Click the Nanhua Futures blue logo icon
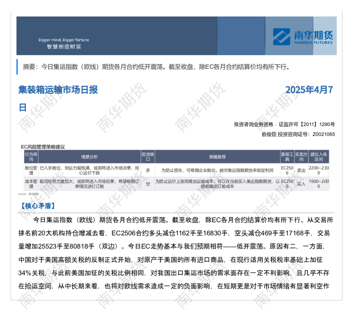Screen dimensions: 353x311 pos(281,37)
